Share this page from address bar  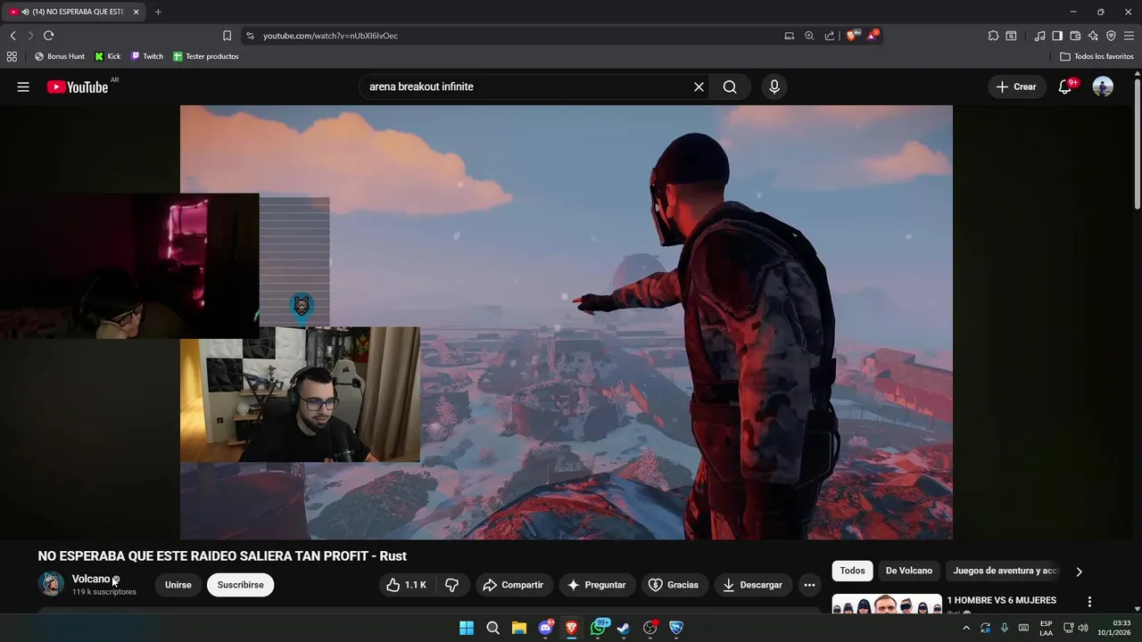click(830, 36)
